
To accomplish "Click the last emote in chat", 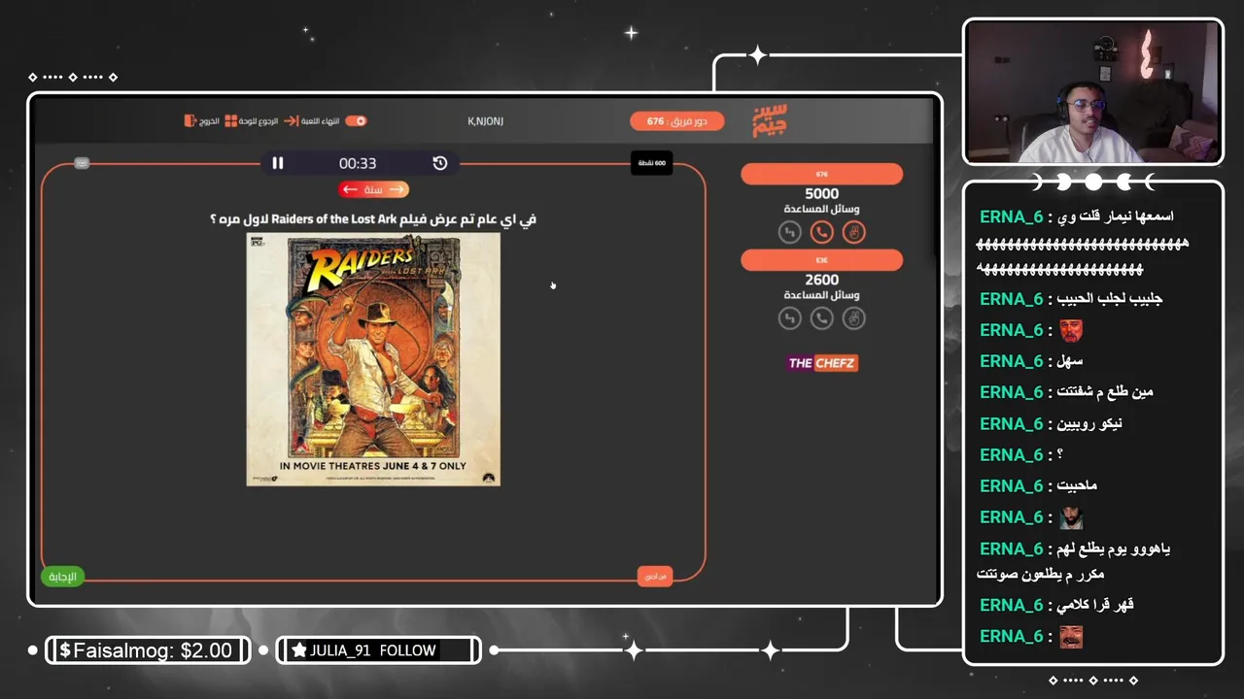I will [x=1070, y=636].
